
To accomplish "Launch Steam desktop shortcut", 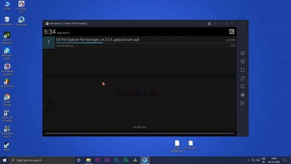I will pos(7,146).
